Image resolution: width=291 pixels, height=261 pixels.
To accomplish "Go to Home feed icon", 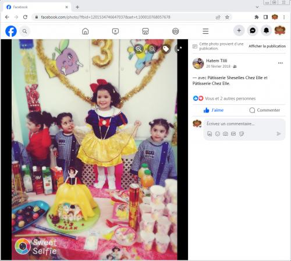I will [85, 31].
